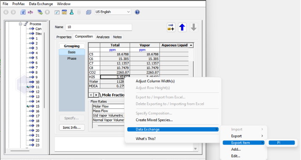This screenshot has width=301, height=160.
Task: Collapse the Process tree node
Action: tap(20, 24)
